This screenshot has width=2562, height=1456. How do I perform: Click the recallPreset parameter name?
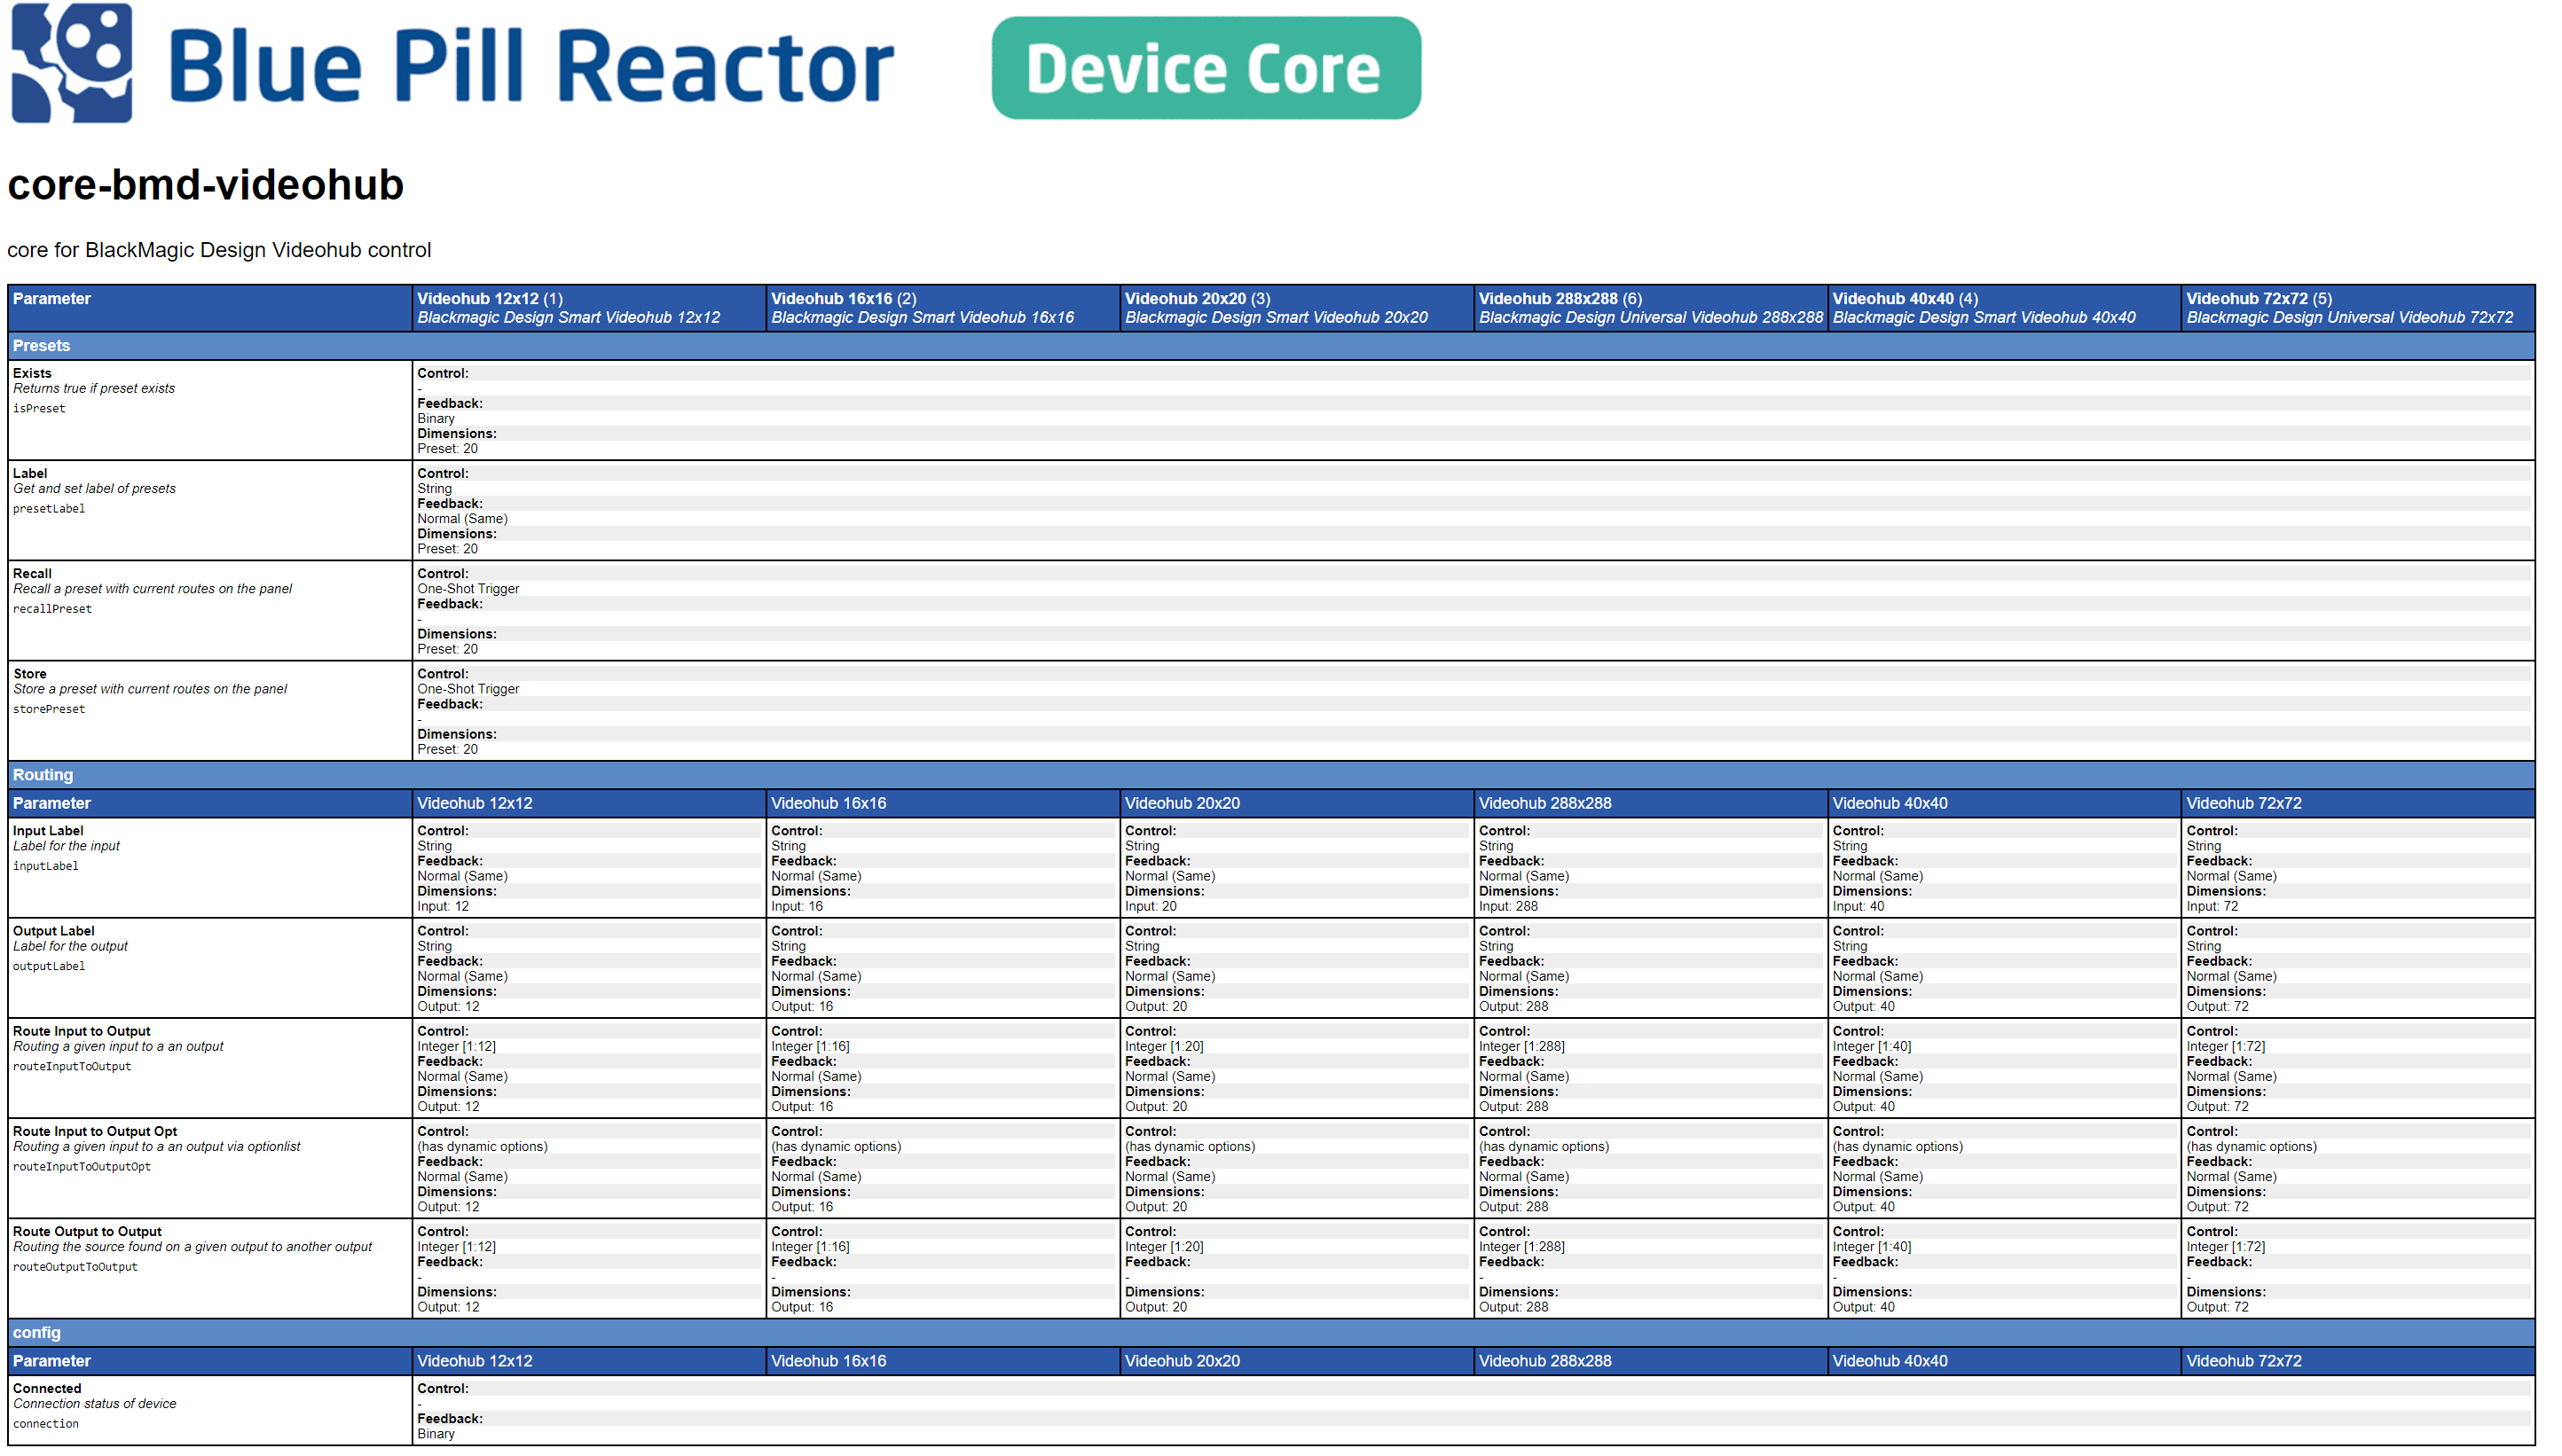[x=52, y=609]
